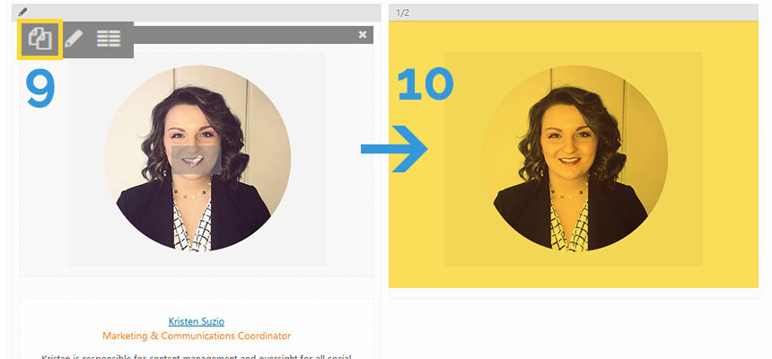The image size is (772, 359).
Task: Click the gray drag overlay on the photo
Action: pos(196,160)
